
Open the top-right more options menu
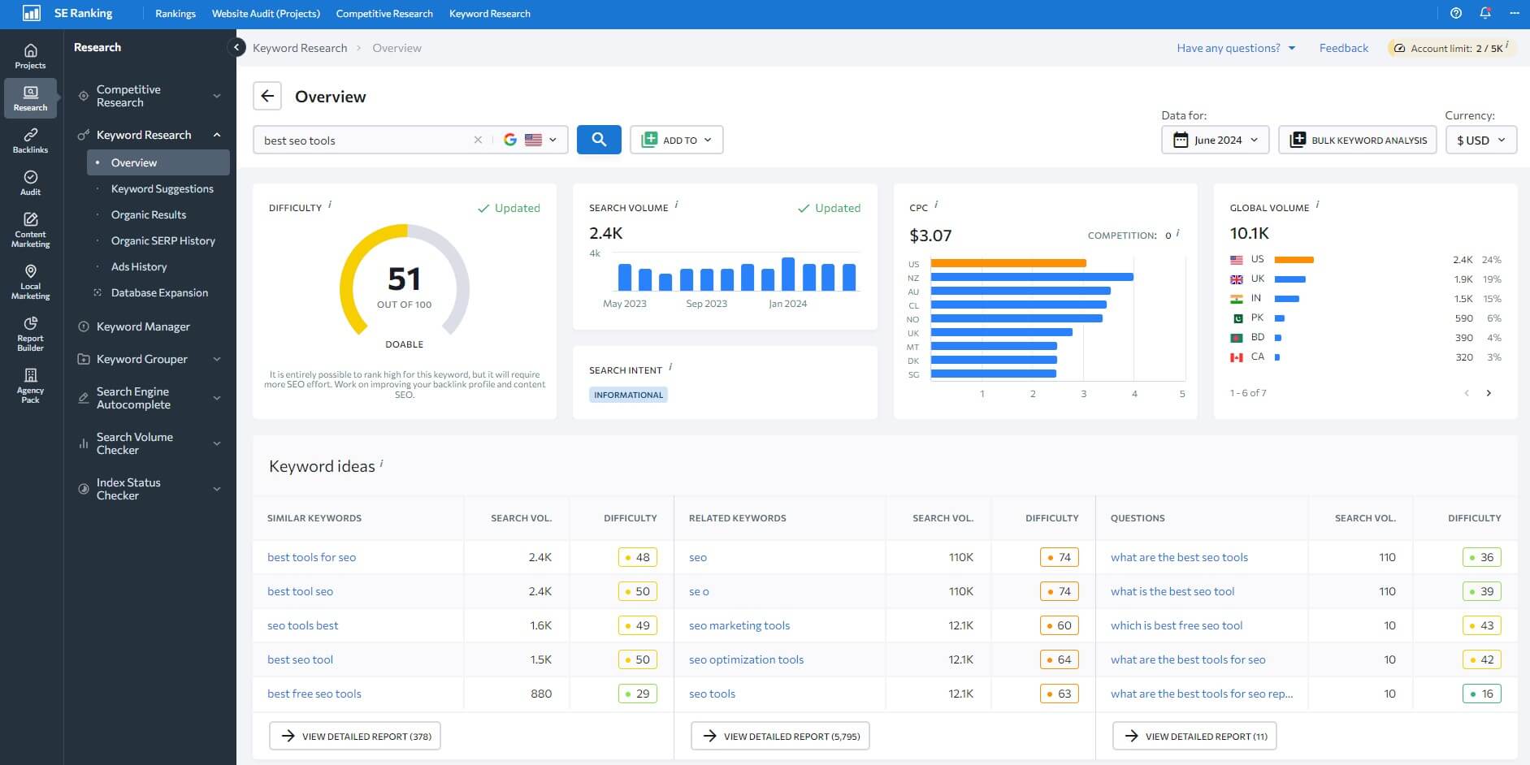[x=1514, y=13]
